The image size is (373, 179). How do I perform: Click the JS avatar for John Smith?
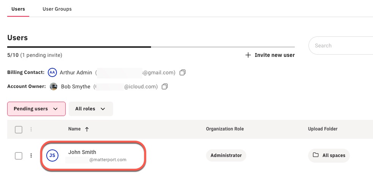pyautogui.click(x=52, y=155)
